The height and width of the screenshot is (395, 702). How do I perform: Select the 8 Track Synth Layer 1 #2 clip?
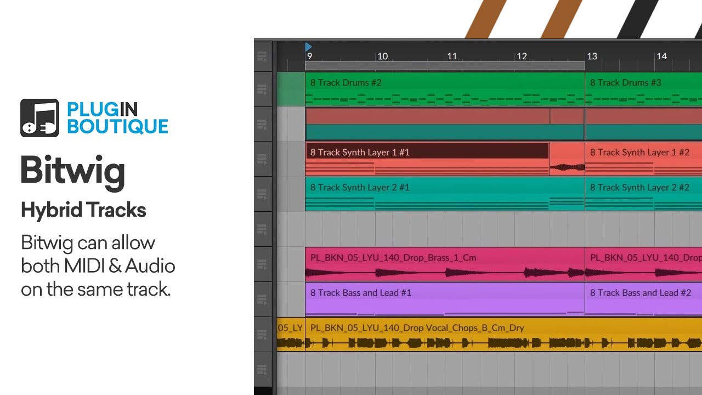[643, 159]
